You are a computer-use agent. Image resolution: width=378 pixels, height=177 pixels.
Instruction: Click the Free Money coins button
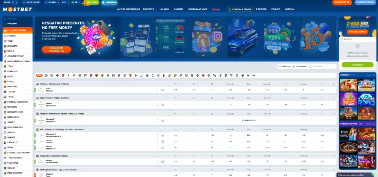pos(93,2)
